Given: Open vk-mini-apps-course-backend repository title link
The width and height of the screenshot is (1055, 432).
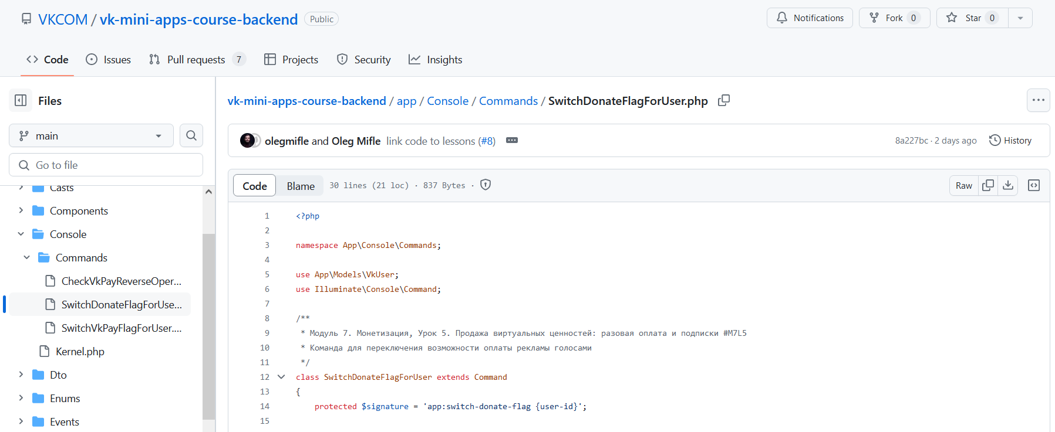Looking at the screenshot, I should click(x=199, y=19).
